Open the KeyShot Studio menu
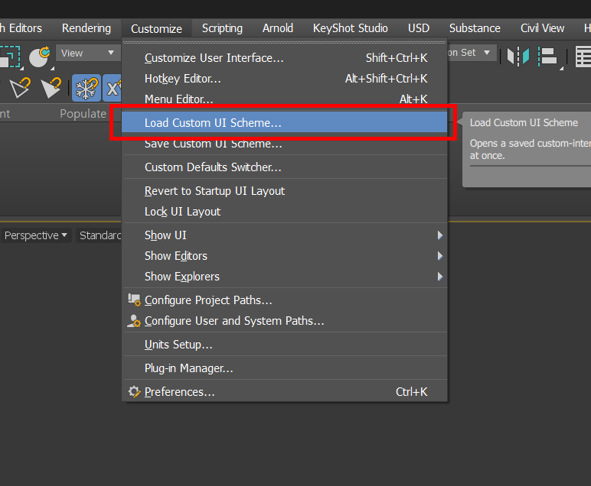 pos(350,28)
